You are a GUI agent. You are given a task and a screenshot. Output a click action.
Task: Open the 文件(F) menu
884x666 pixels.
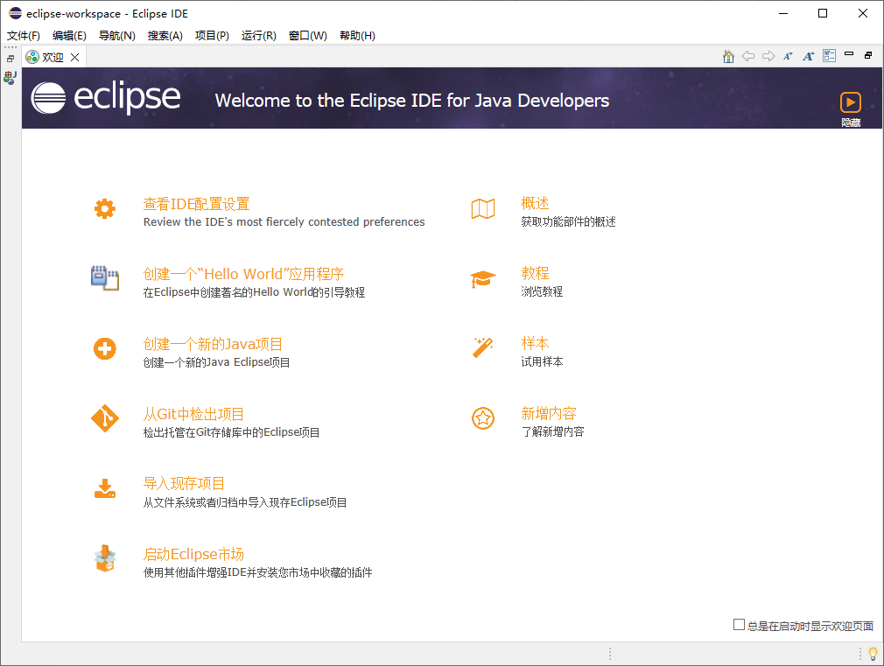tap(24, 36)
